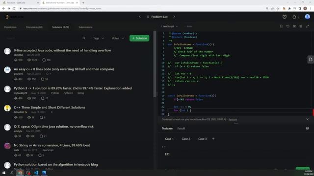
Task: Reload the page in the browser
Action: tap(14, 9)
